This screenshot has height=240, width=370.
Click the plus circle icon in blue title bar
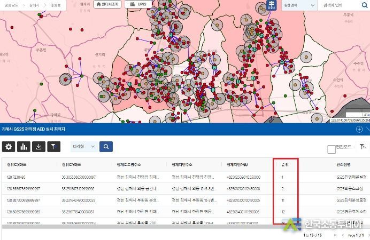(359, 129)
